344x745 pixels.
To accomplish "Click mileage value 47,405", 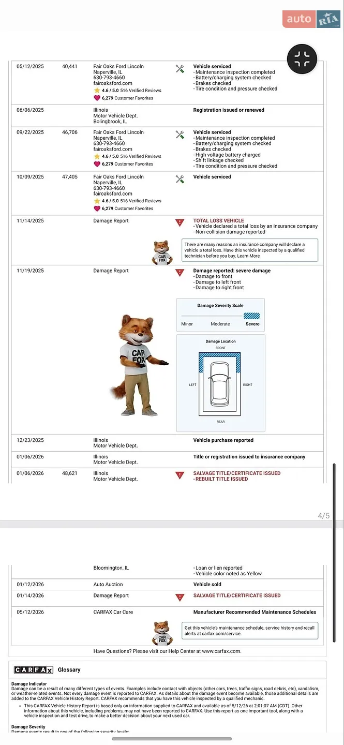I will (70, 177).
